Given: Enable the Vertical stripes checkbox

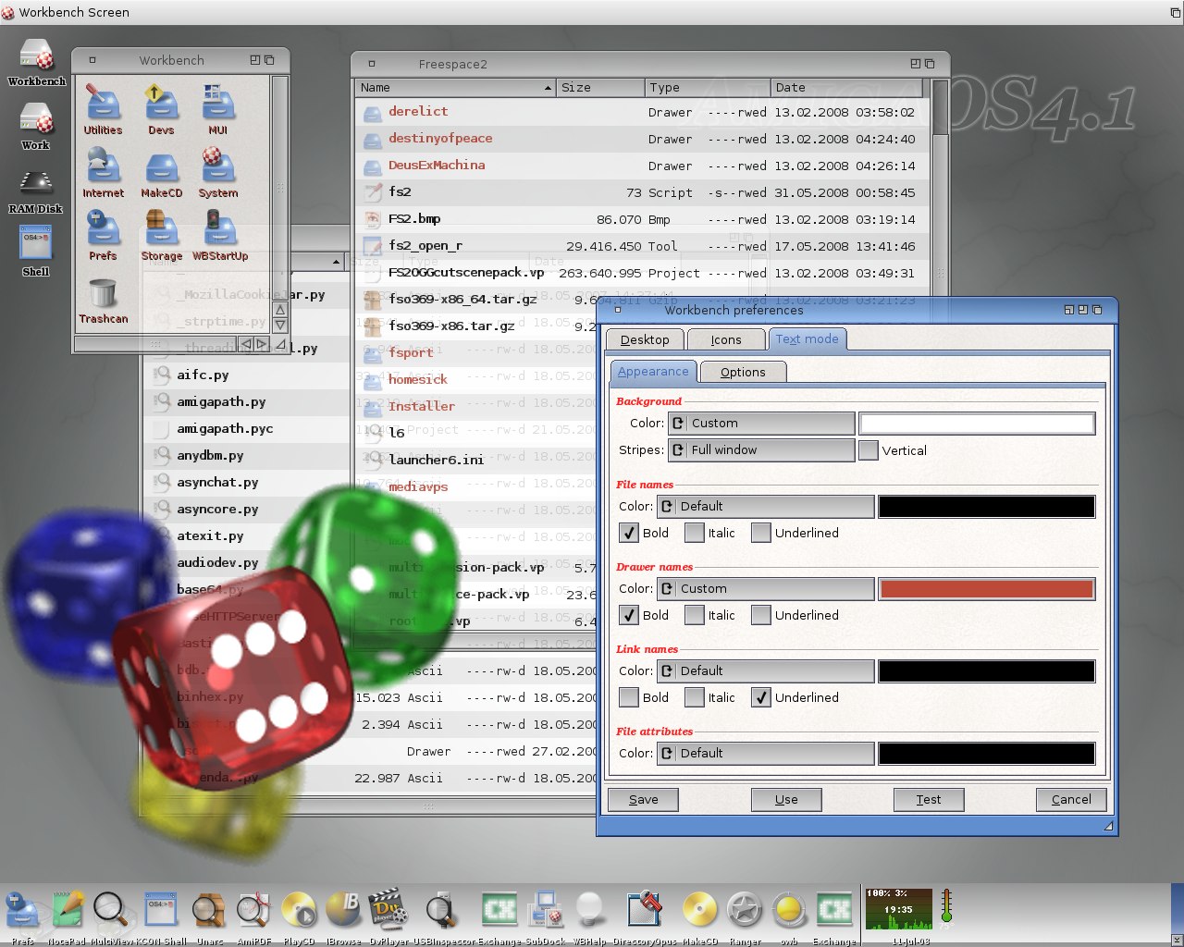Looking at the screenshot, I should coord(868,450).
